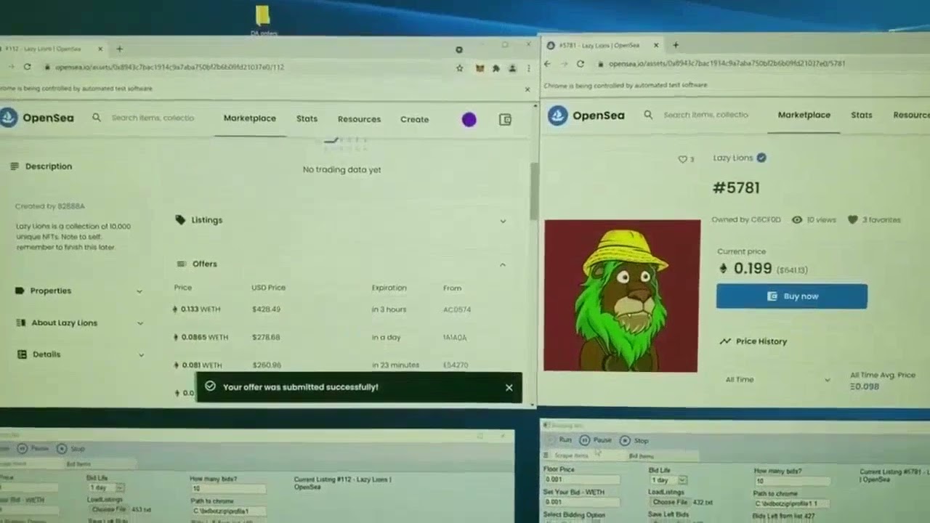
Task: Bookmark the page with the star icon
Action: 459,68
